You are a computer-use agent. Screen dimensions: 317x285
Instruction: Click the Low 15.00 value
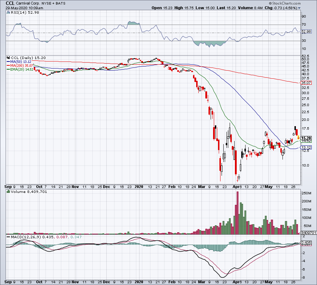click(x=205, y=8)
